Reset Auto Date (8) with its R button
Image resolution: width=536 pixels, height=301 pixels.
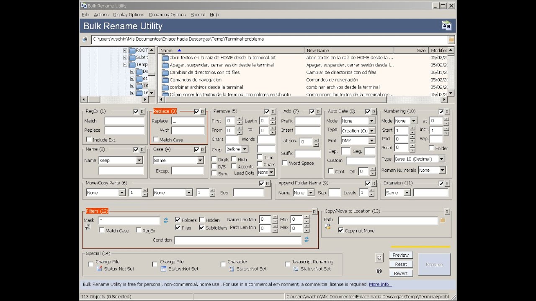[374, 112]
